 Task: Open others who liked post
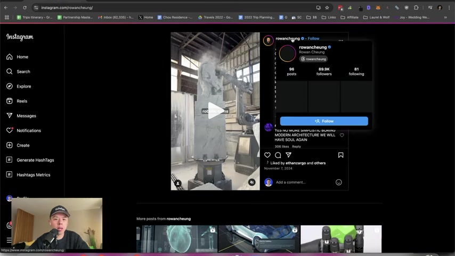[x=320, y=163]
